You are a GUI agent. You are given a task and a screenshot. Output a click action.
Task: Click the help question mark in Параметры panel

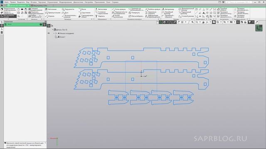(41, 24)
